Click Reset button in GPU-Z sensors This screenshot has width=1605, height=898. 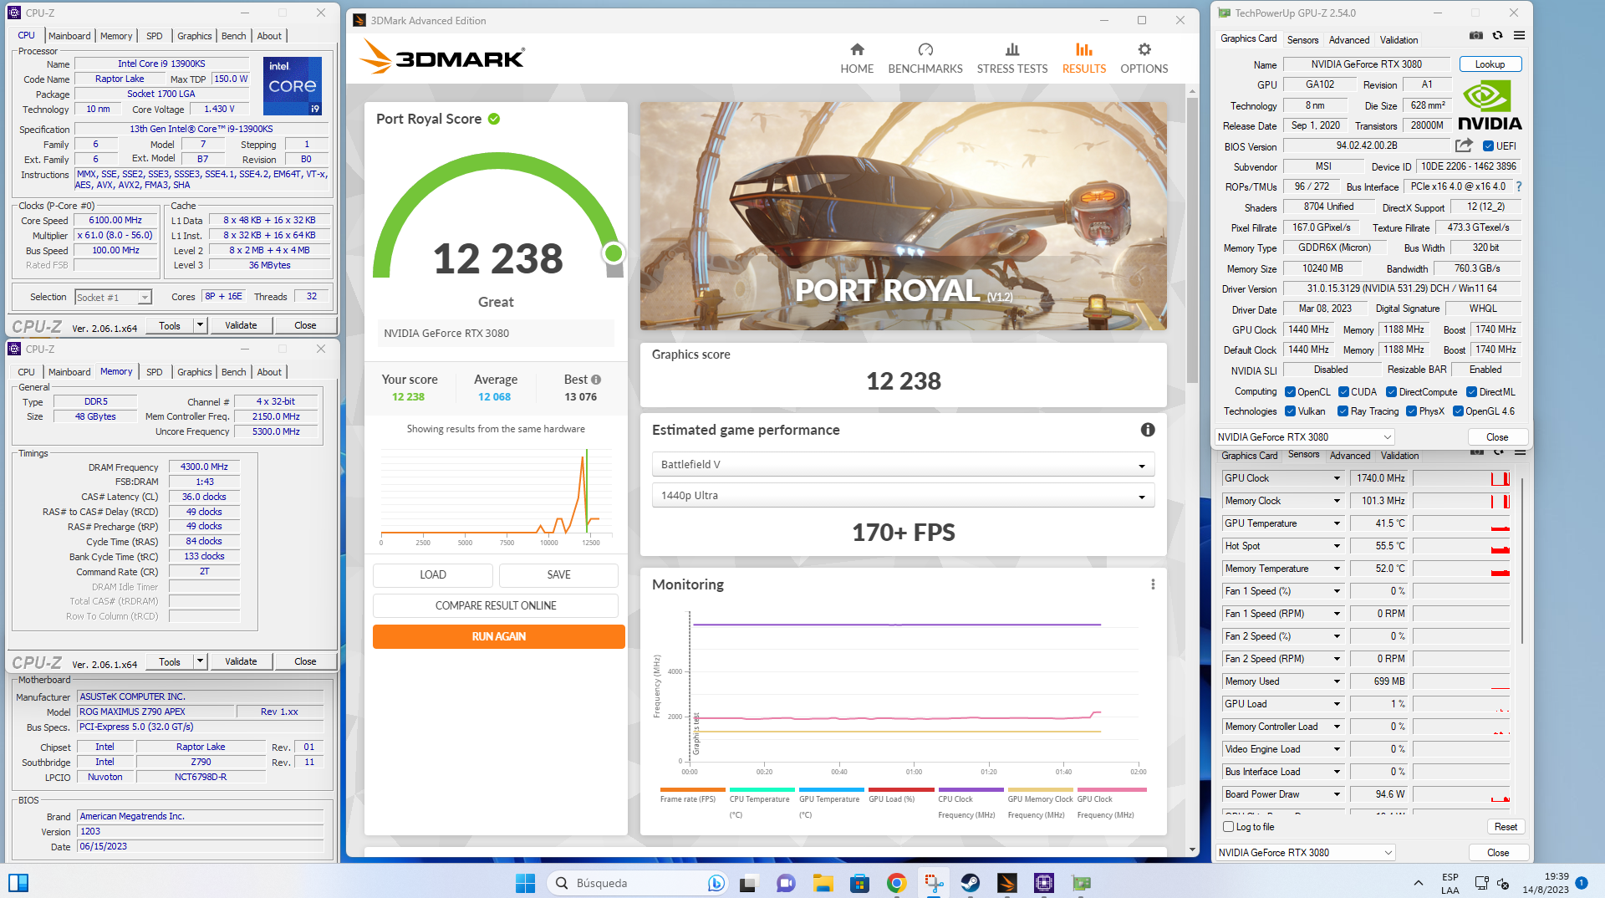click(x=1506, y=827)
